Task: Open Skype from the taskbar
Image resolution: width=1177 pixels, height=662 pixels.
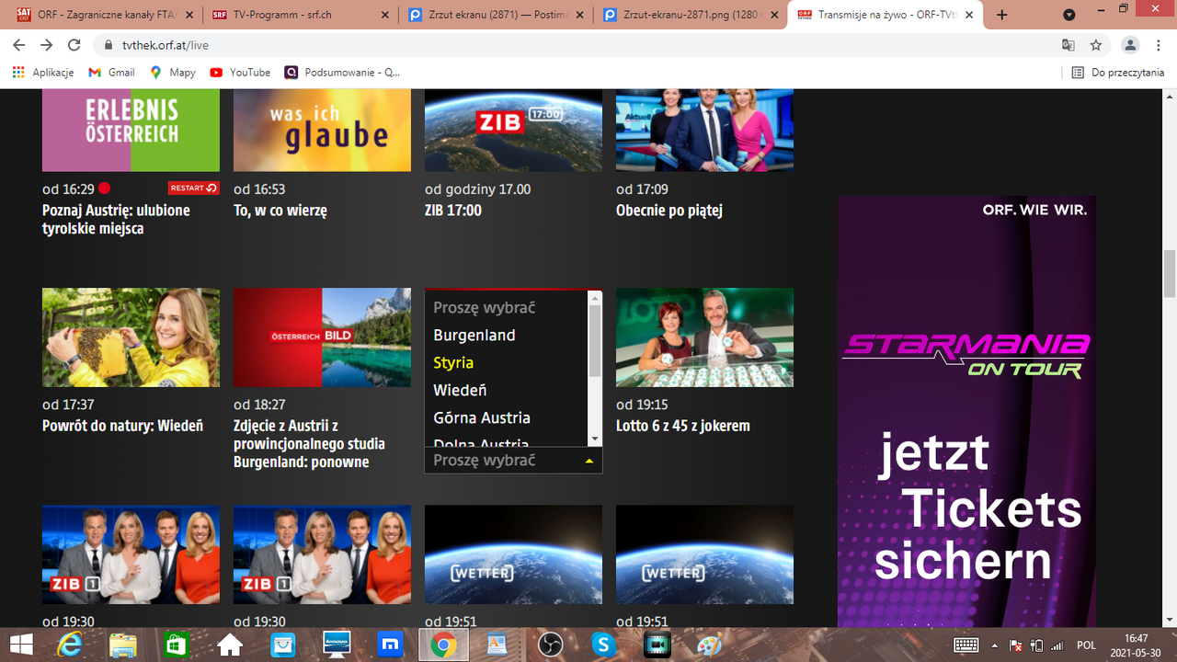Action: [x=603, y=645]
